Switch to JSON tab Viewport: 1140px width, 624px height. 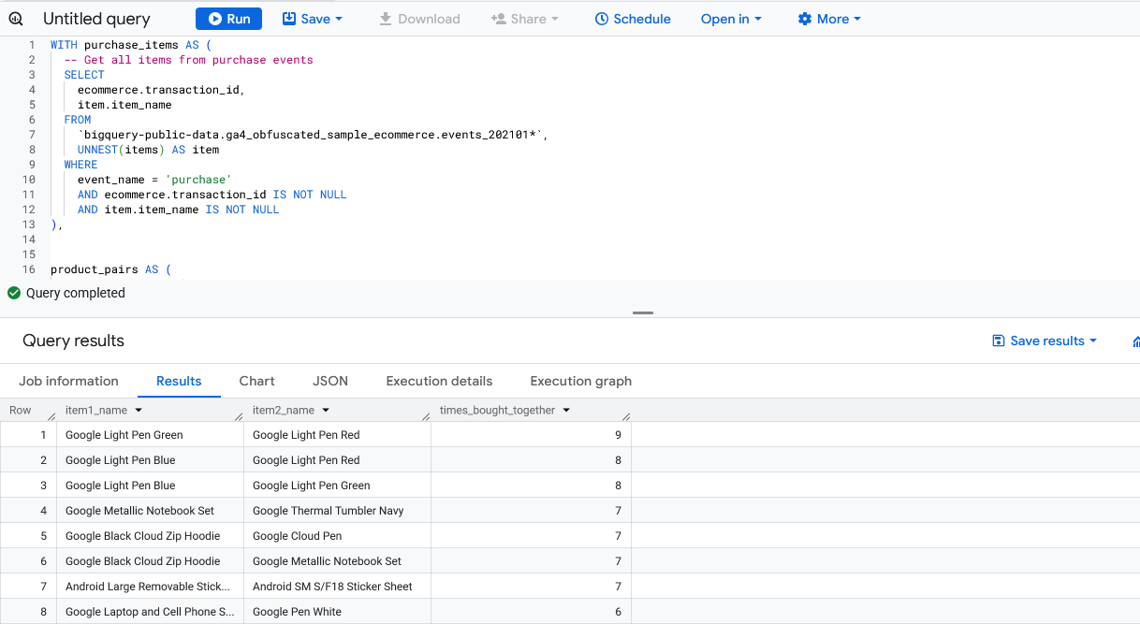[x=330, y=381]
